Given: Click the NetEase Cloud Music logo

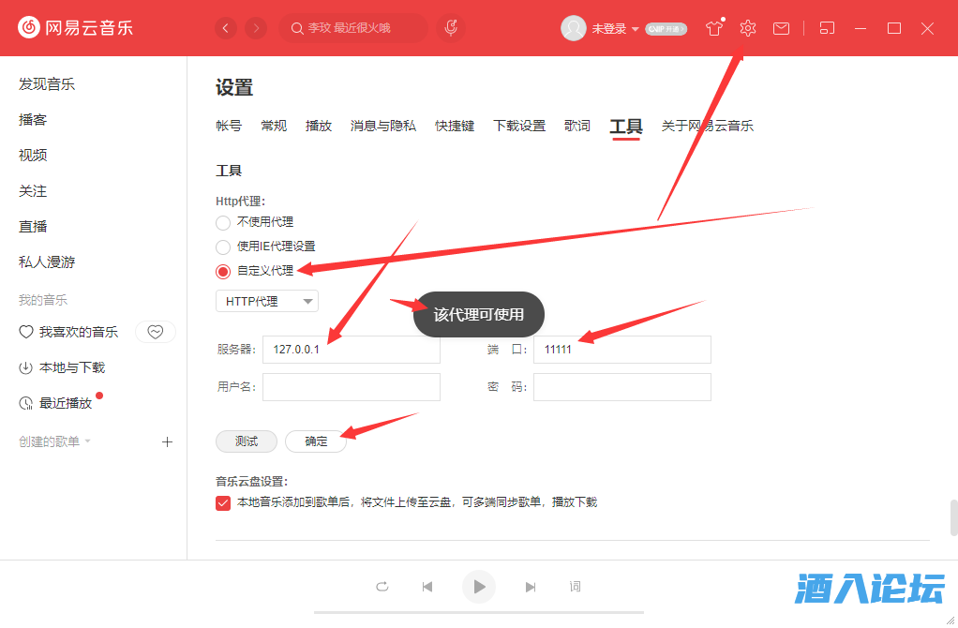Looking at the screenshot, I should click(75, 27).
